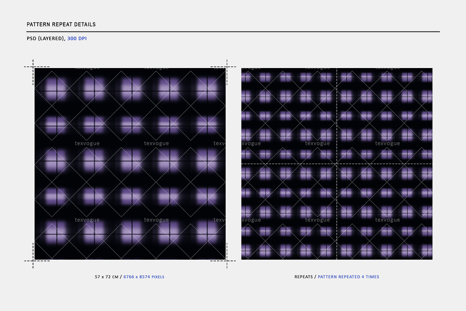Select the 'PSD (LAYERED),' text
The height and width of the screenshot is (311, 466).
(46, 38)
